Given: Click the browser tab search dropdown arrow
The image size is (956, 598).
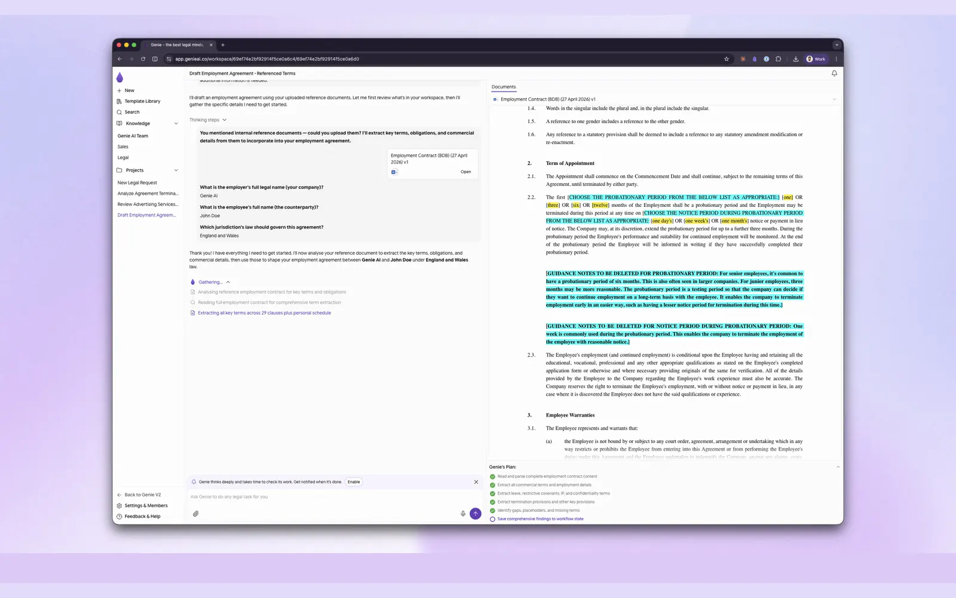Looking at the screenshot, I should click(836, 45).
